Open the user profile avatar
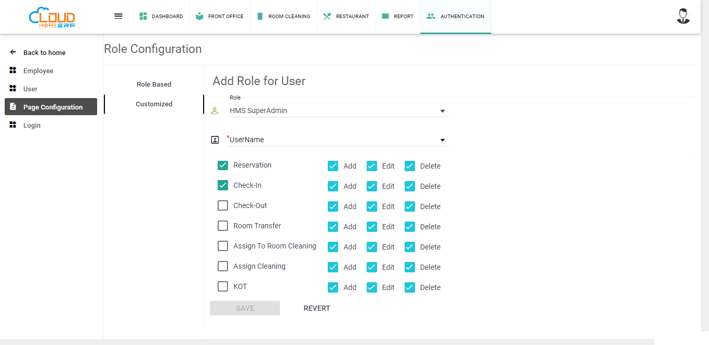 (x=683, y=16)
